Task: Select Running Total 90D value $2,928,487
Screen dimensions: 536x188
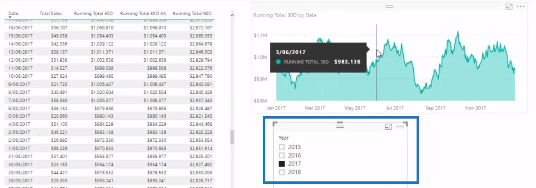Action: pos(200,108)
